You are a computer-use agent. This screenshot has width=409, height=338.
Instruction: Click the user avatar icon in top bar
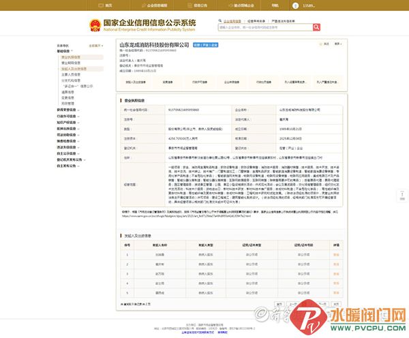pyautogui.click(x=295, y=5)
